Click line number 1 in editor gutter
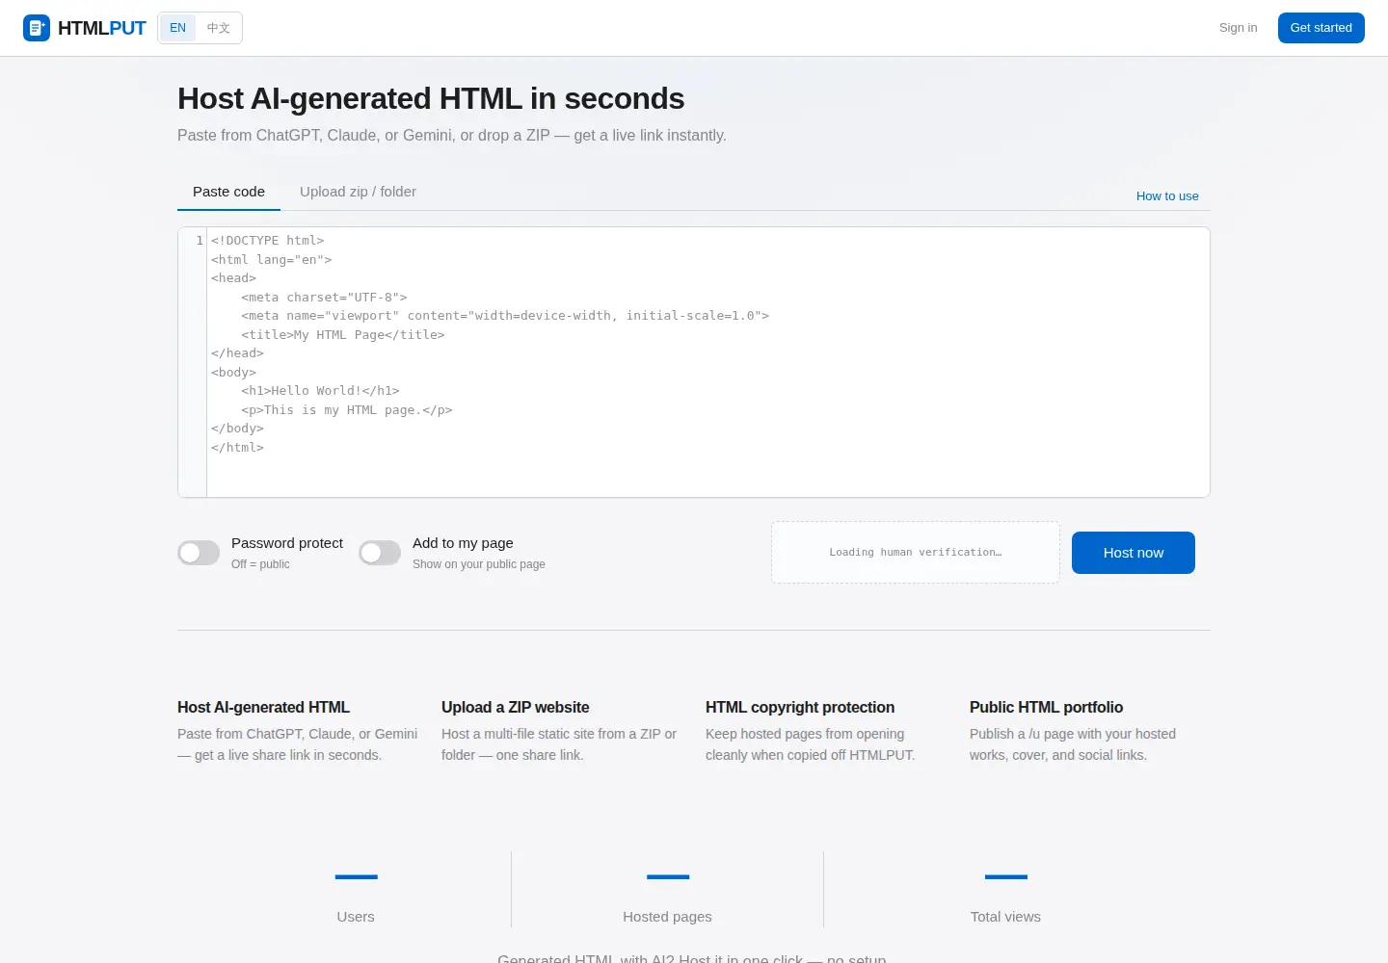 (x=200, y=241)
